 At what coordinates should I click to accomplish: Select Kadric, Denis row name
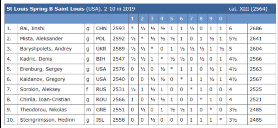[36, 59]
